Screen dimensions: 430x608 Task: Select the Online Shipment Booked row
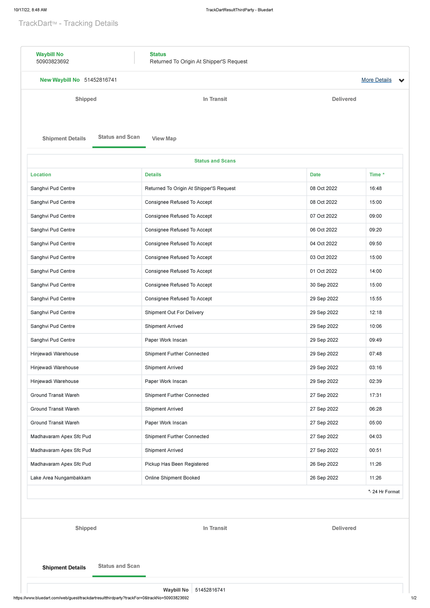click(x=215, y=478)
